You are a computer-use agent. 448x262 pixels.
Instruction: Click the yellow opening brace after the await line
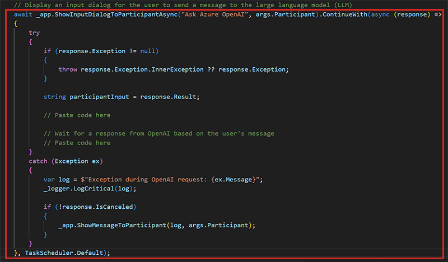16,24
